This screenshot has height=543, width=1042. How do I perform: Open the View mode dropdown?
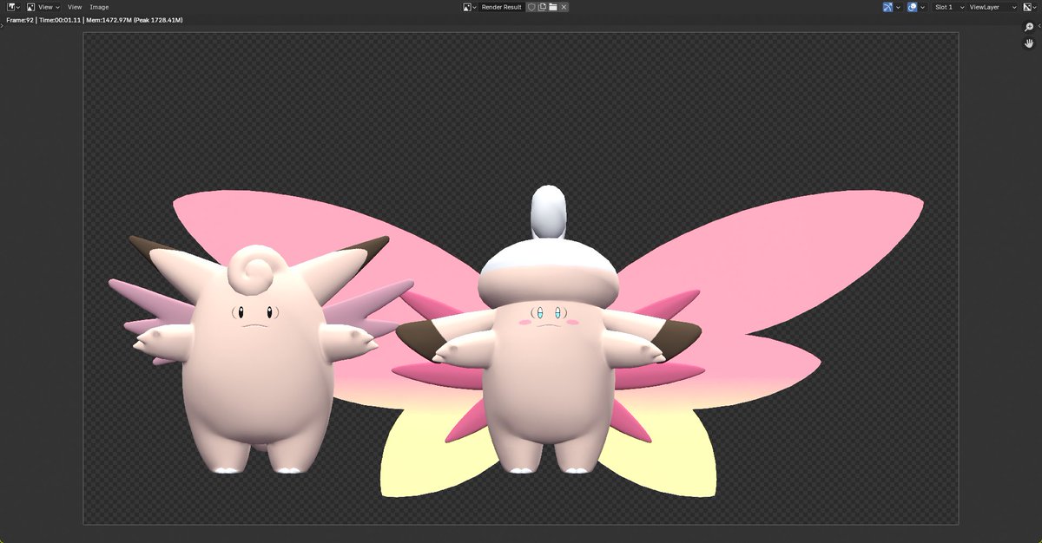(43, 7)
